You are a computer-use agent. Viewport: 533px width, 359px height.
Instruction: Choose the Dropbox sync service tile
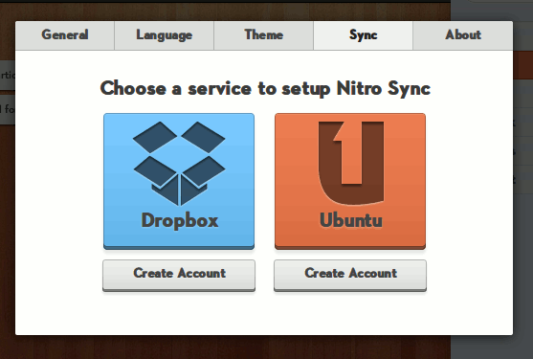tap(179, 181)
